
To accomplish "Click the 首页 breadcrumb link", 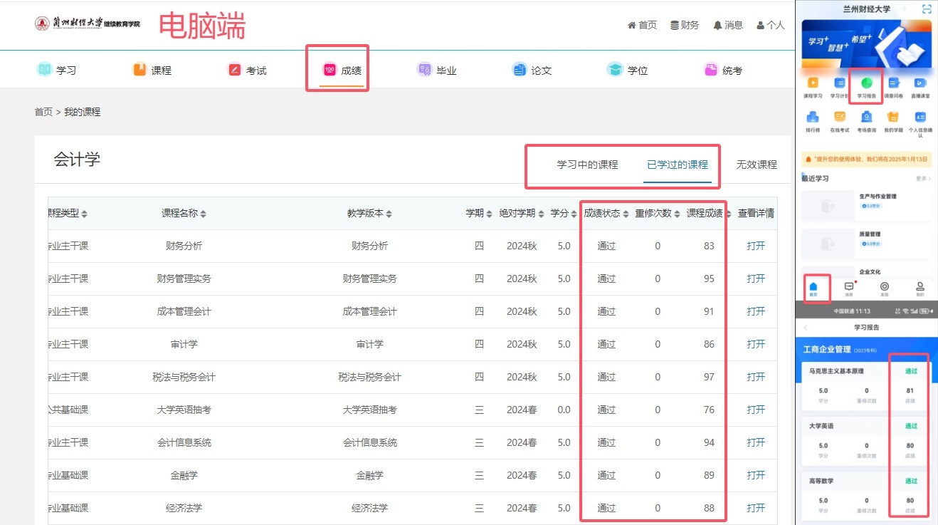I will 43,112.
